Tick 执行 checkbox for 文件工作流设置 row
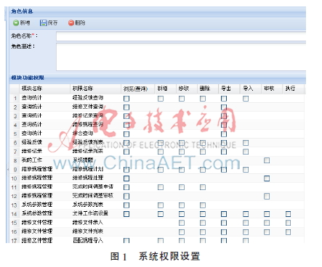322x267 pixels. click(288, 214)
